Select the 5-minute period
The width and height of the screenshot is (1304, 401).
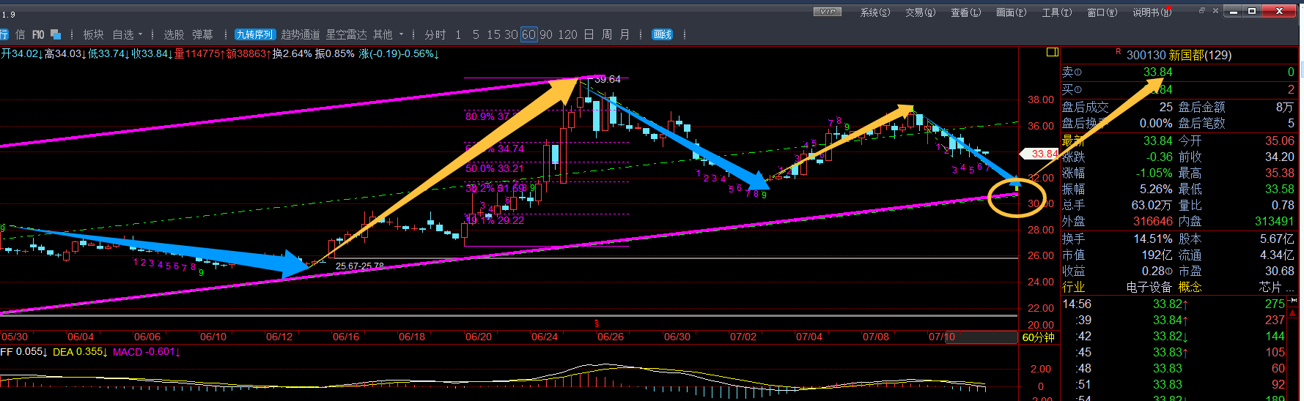pyautogui.click(x=476, y=34)
